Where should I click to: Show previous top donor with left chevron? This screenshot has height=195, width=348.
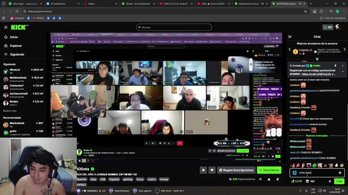coord(290,50)
